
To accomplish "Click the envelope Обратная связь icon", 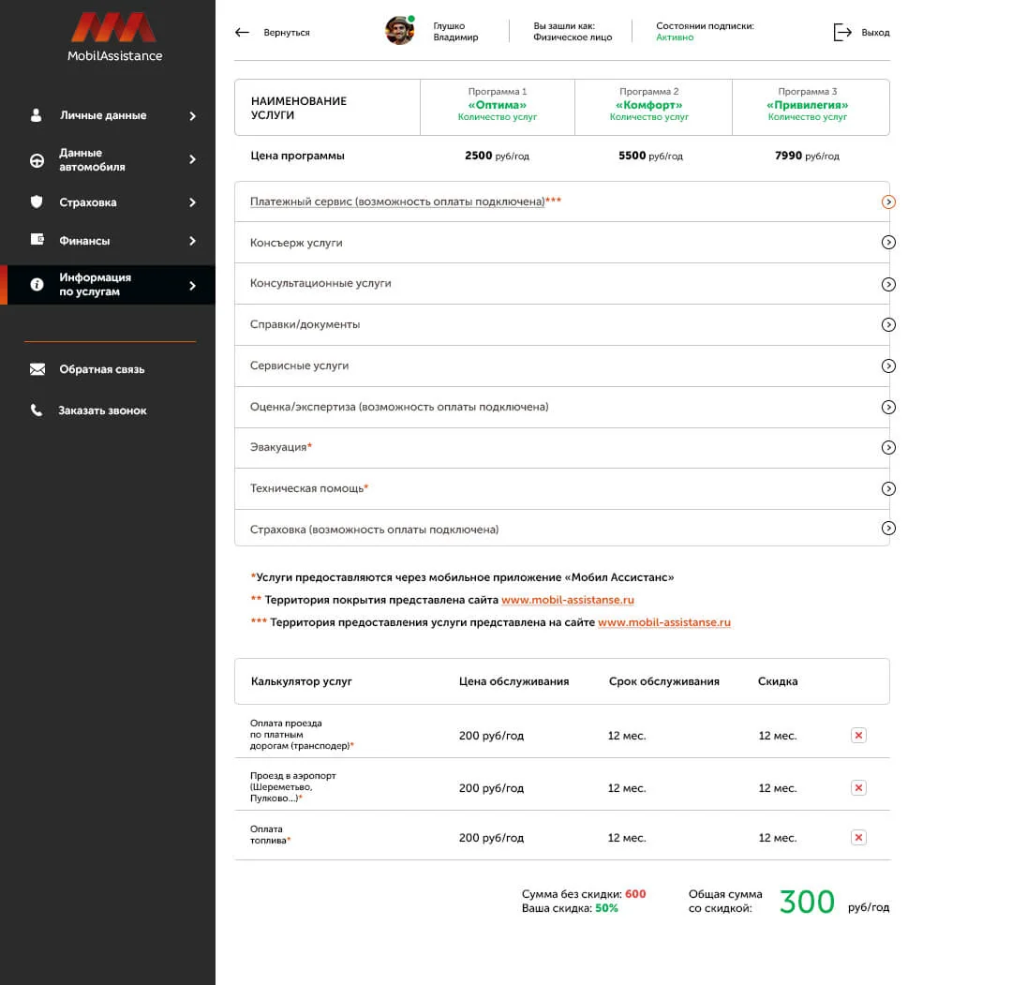I will [x=37, y=369].
